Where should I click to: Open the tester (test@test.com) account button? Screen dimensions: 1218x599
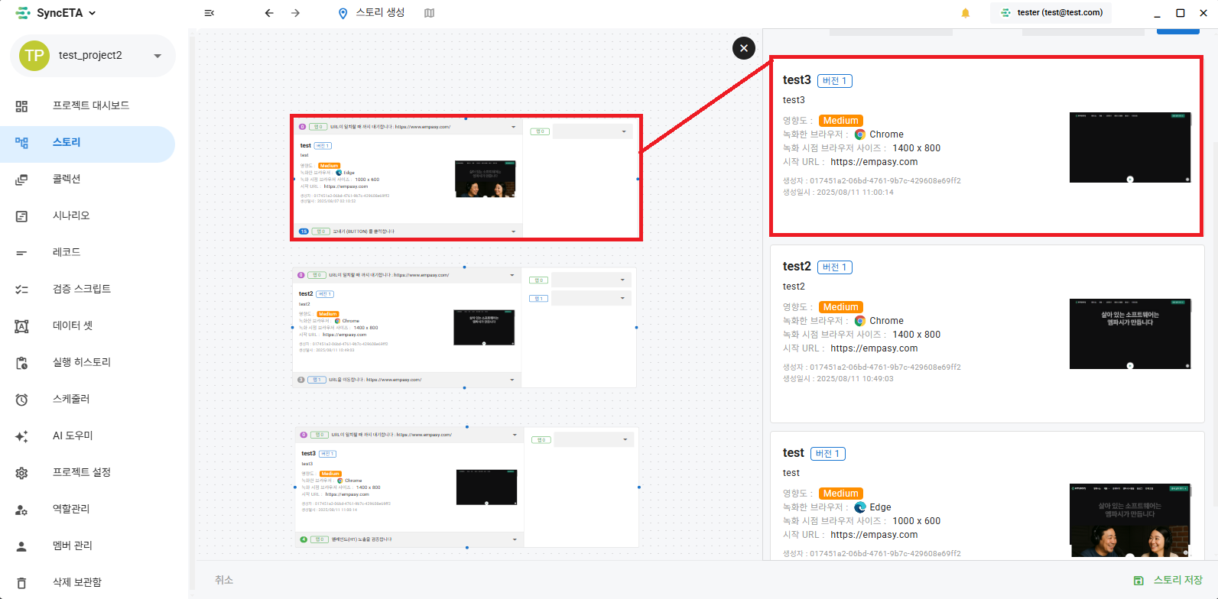coord(1051,13)
